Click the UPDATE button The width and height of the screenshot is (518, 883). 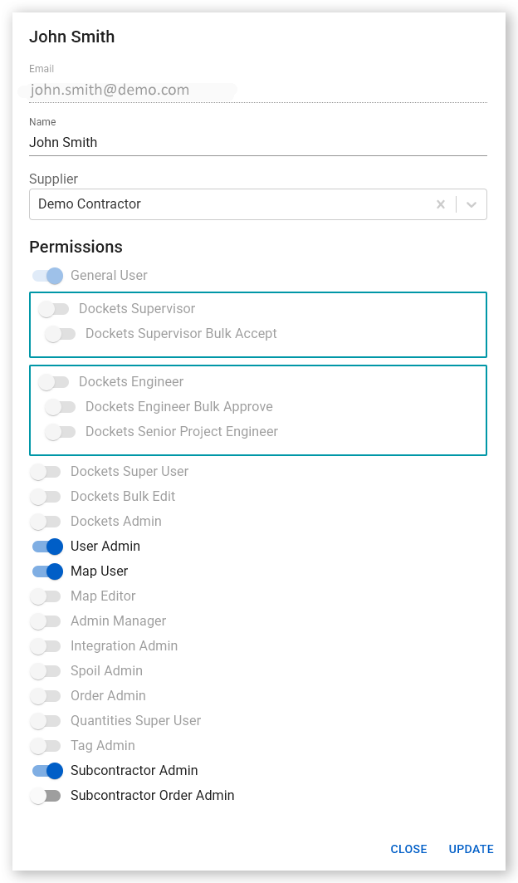pos(472,849)
